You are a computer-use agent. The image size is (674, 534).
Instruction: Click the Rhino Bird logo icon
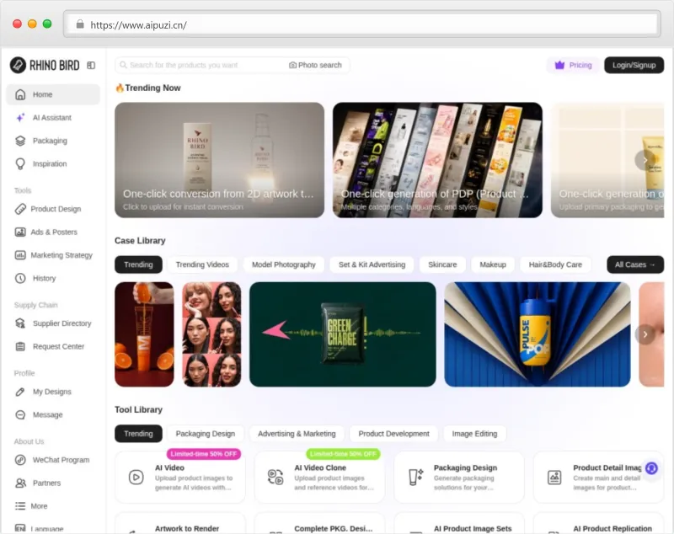18,66
